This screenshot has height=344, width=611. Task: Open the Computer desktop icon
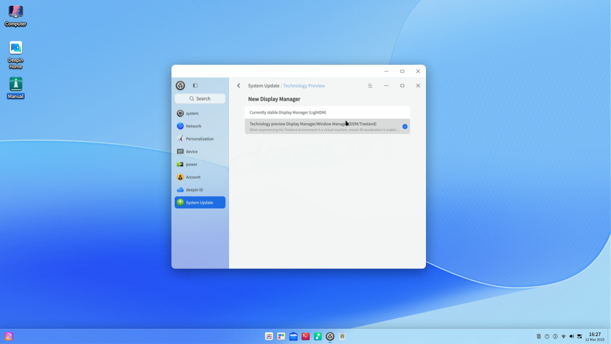16,16
